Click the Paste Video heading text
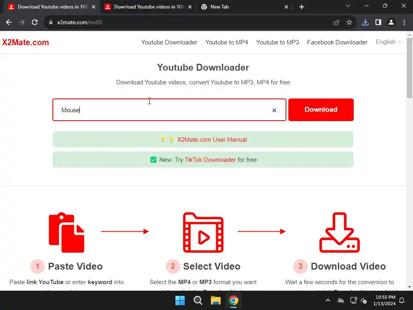Viewport: 413px width, 310px height. (x=75, y=266)
